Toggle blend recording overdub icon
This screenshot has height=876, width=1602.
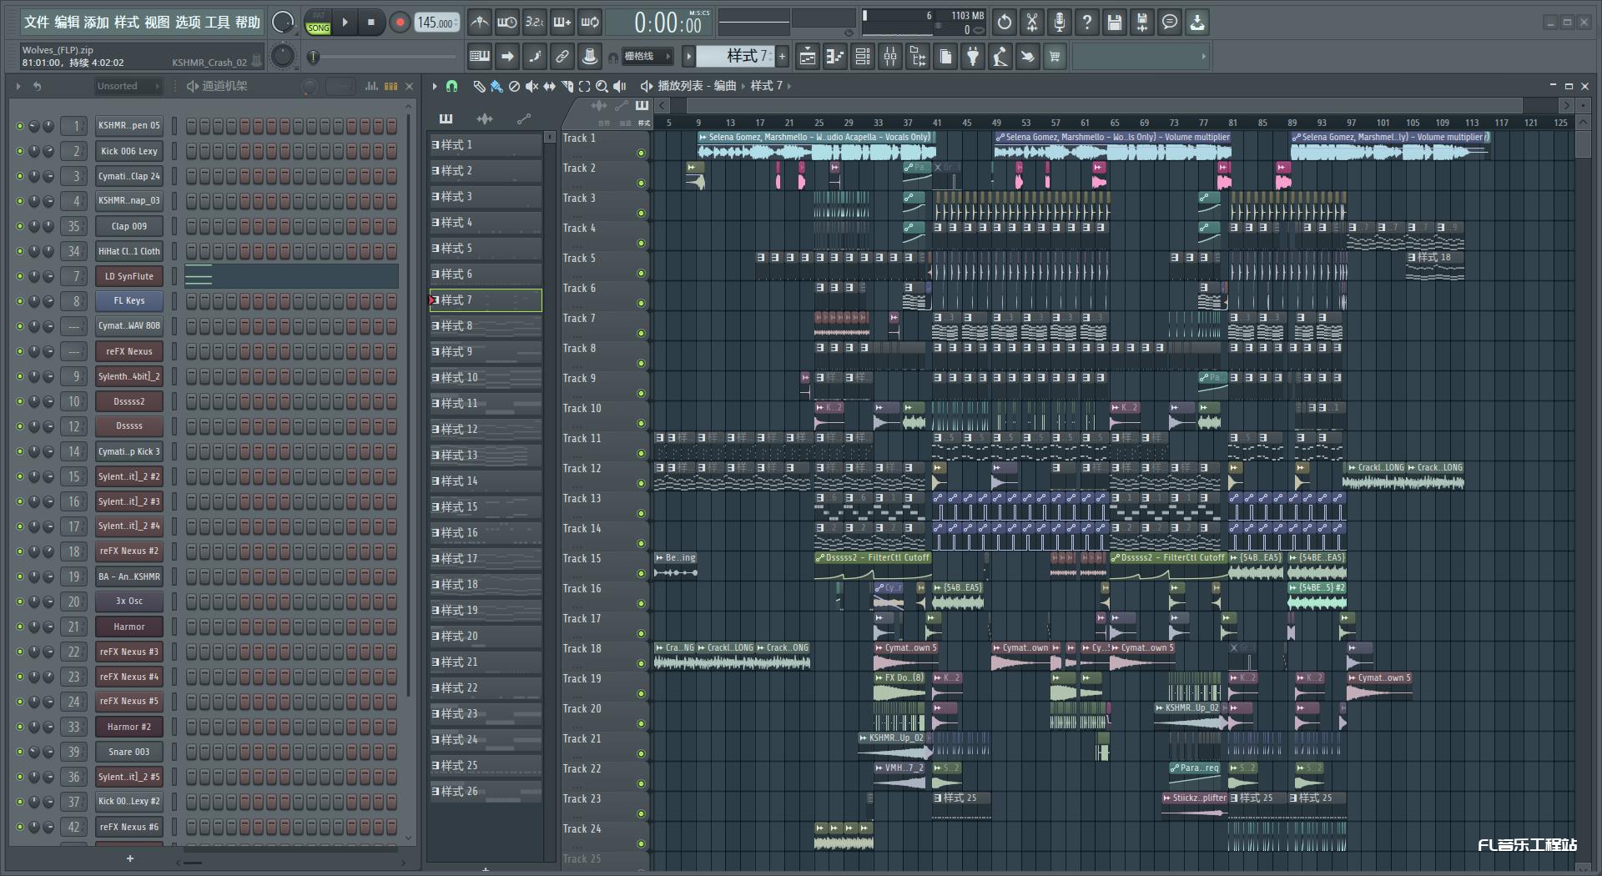click(x=562, y=23)
